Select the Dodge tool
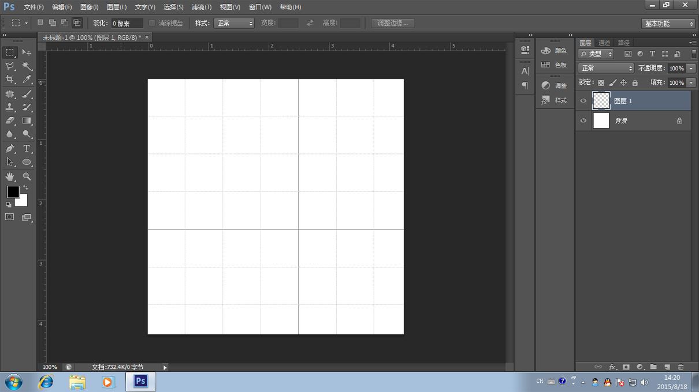 pyautogui.click(x=27, y=134)
